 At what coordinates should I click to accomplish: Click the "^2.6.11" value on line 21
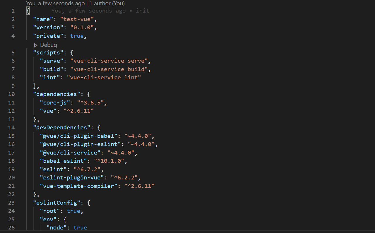pos(139,186)
